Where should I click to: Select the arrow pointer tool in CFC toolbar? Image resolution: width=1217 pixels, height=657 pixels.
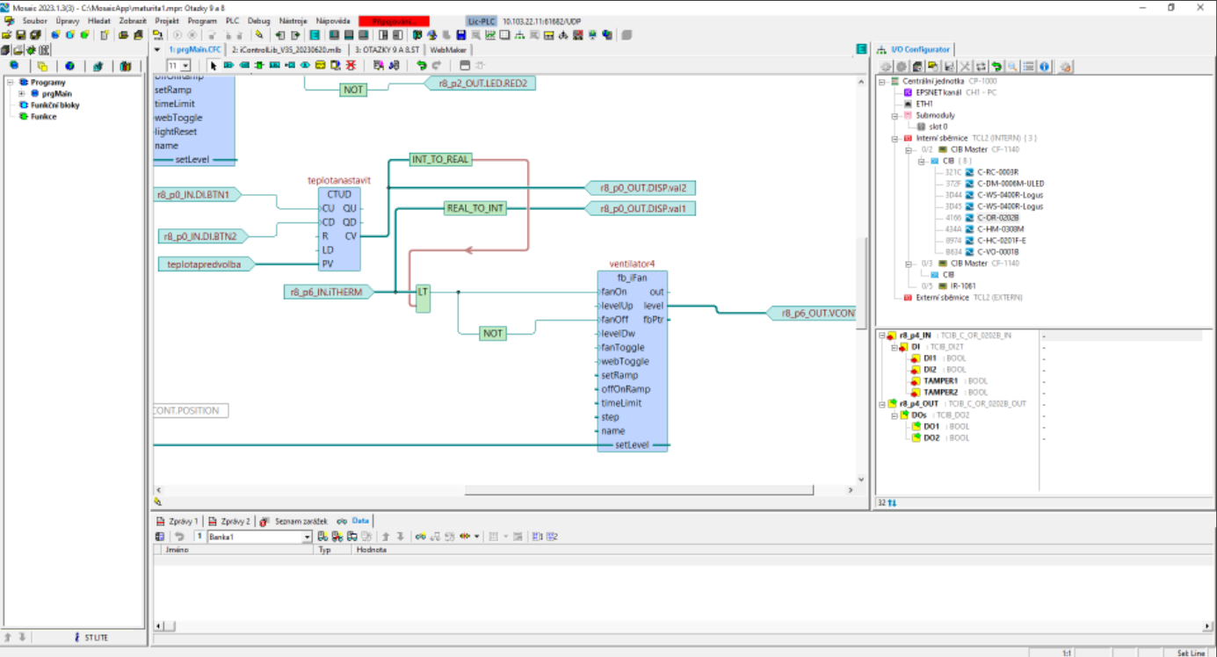coord(213,66)
